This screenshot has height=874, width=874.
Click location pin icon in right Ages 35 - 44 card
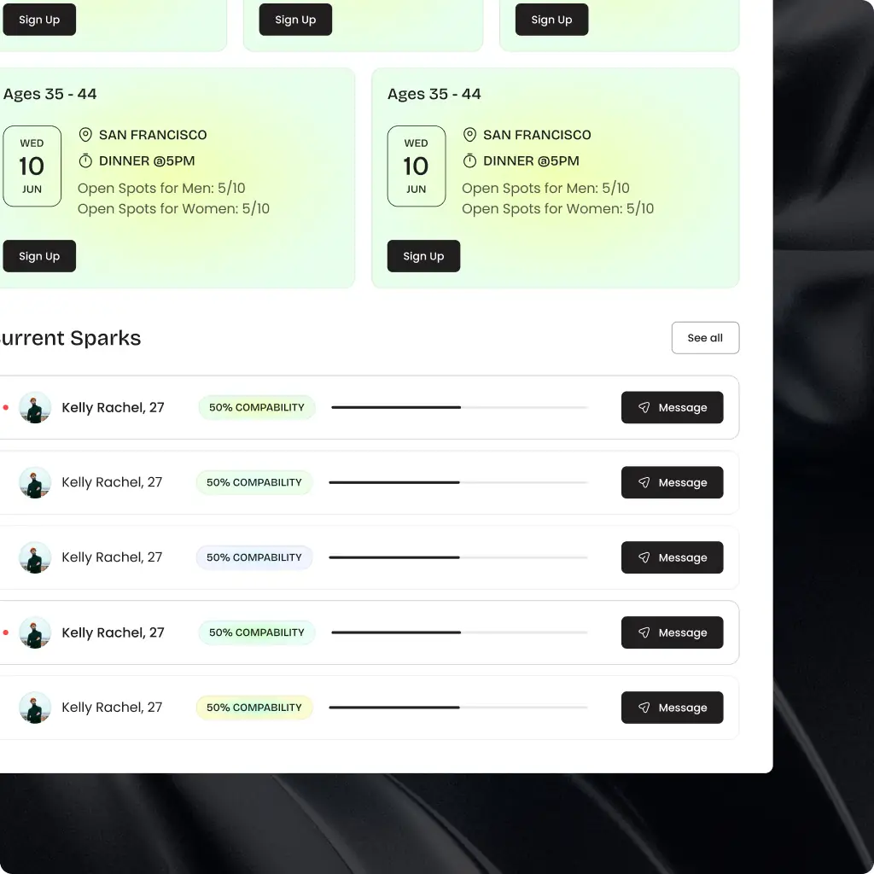coord(470,134)
